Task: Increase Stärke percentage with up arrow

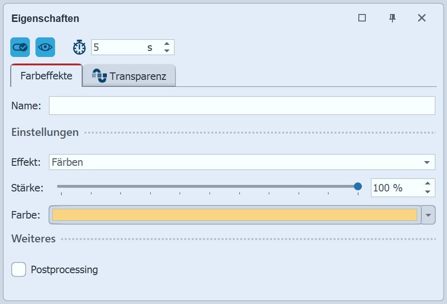Action: [427, 184]
